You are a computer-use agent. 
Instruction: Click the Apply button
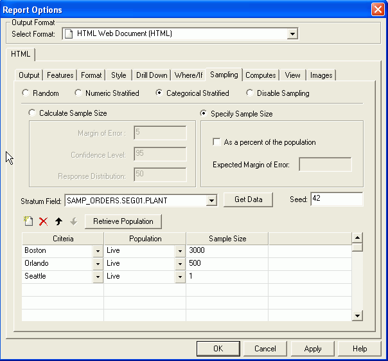tap(313, 348)
